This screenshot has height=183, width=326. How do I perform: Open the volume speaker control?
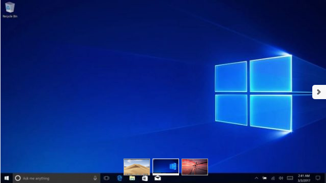pos(281,178)
